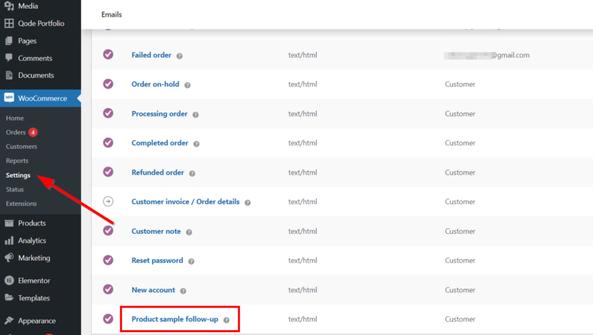Image resolution: width=593 pixels, height=335 pixels.
Task: Click help icon beside New account
Action: (x=183, y=291)
